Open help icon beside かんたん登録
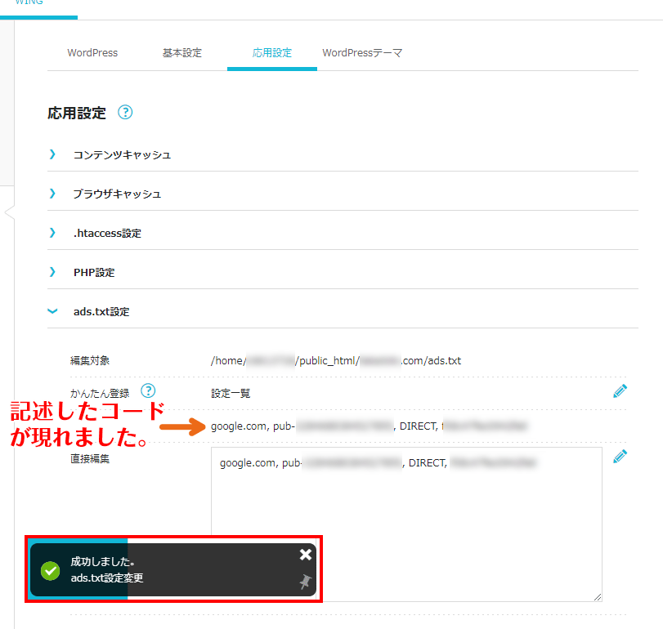Image resolution: width=663 pixels, height=629 pixels. tap(148, 390)
